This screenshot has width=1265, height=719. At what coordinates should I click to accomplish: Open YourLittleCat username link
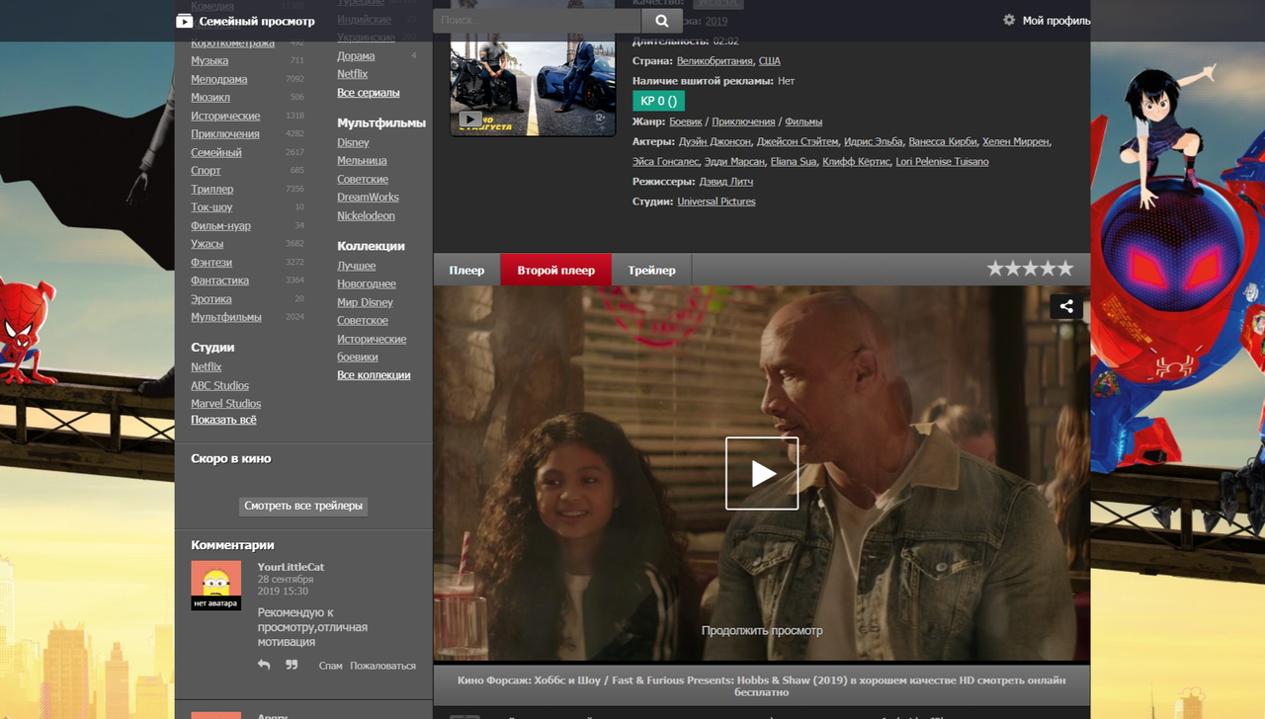click(291, 567)
